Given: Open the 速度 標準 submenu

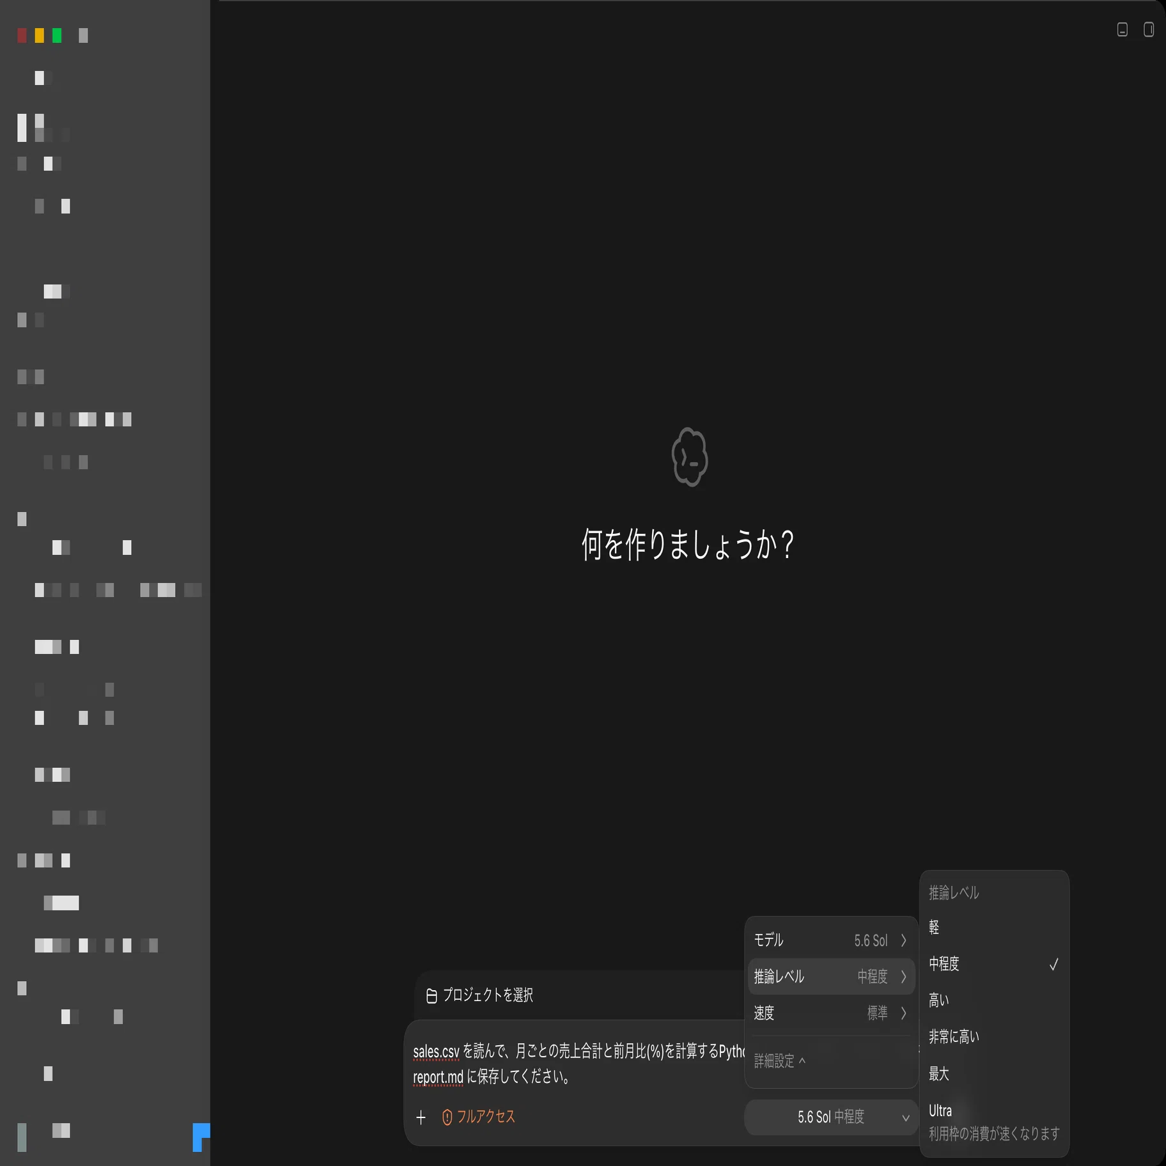Looking at the screenshot, I should [831, 1013].
